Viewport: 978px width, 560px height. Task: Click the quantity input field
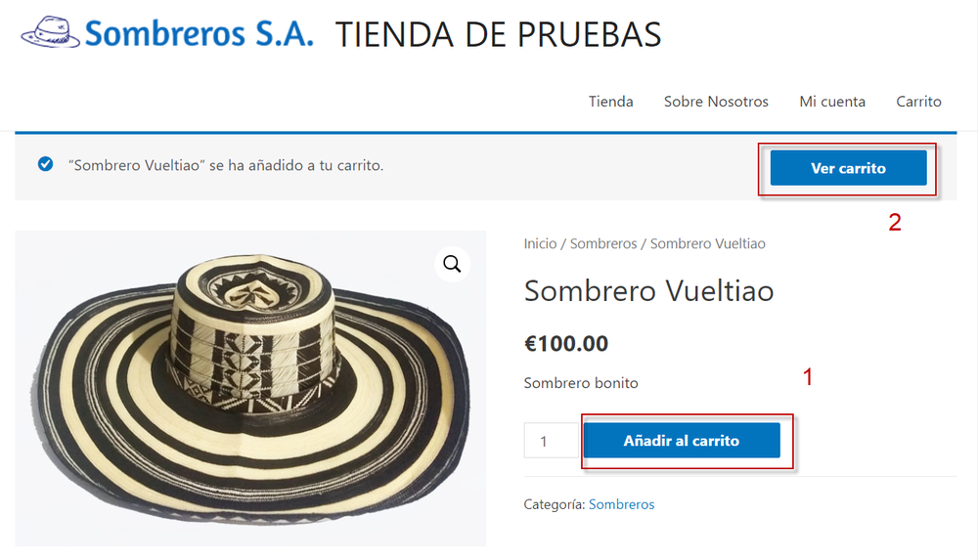[x=552, y=440]
